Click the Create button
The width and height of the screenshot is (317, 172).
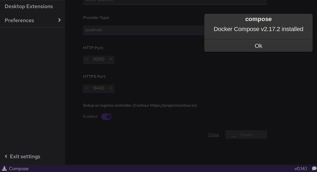click(x=246, y=134)
